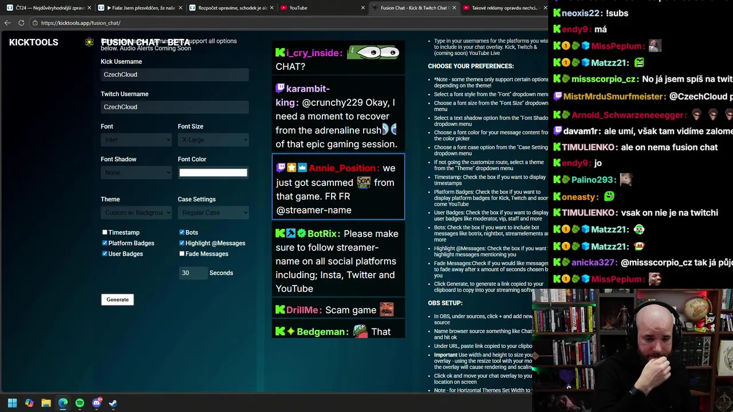The height and width of the screenshot is (412, 733).
Task: Click the emote after DrillMe's Scam game
Action: (387, 309)
